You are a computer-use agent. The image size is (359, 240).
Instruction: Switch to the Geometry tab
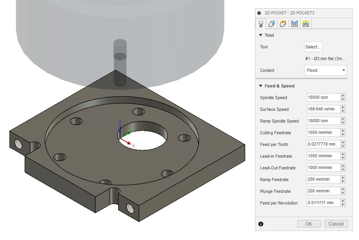[x=271, y=23]
